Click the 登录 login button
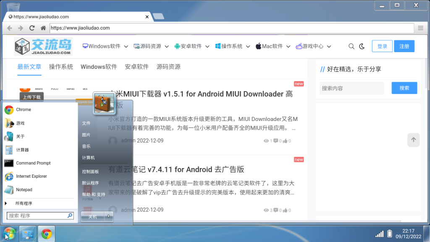 [382, 46]
